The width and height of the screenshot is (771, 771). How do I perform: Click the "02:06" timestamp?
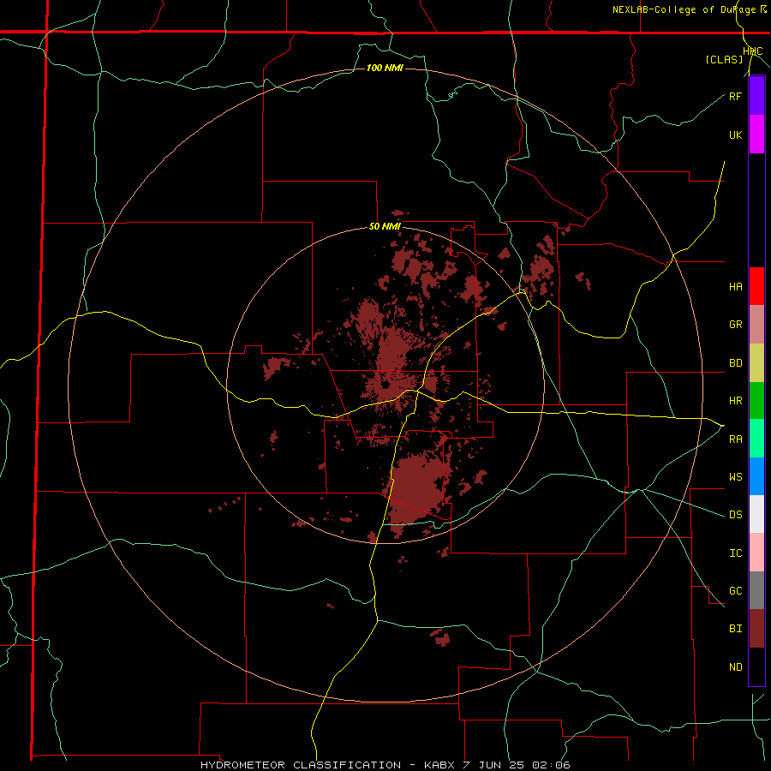pyautogui.click(x=552, y=765)
